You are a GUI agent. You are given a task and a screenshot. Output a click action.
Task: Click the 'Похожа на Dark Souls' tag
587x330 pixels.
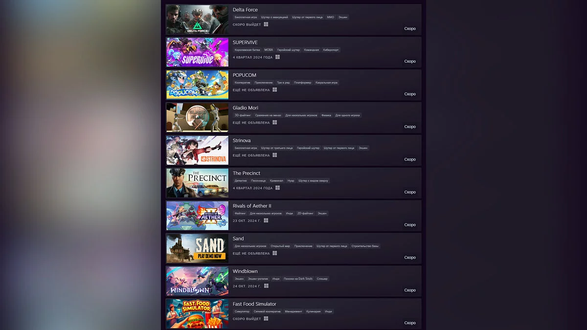pos(298,279)
